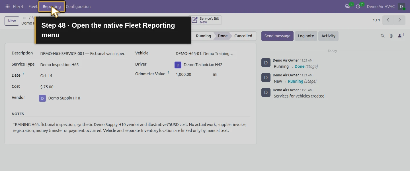Click the Running → Done stage message

coord(296,66)
